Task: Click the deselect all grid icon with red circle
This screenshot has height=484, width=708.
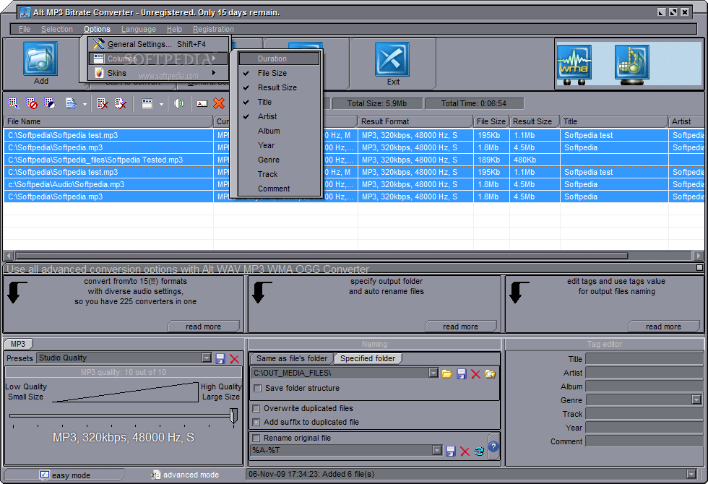Action: pos(32,103)
